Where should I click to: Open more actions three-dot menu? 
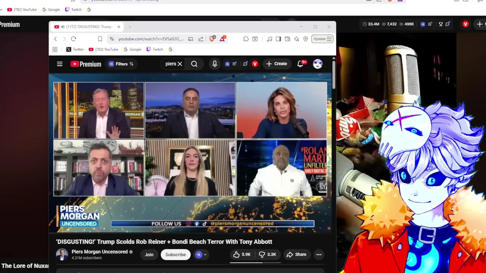pos(319,254)
